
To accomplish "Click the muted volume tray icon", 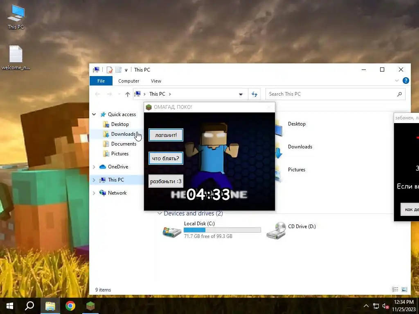I will (385, 306).
